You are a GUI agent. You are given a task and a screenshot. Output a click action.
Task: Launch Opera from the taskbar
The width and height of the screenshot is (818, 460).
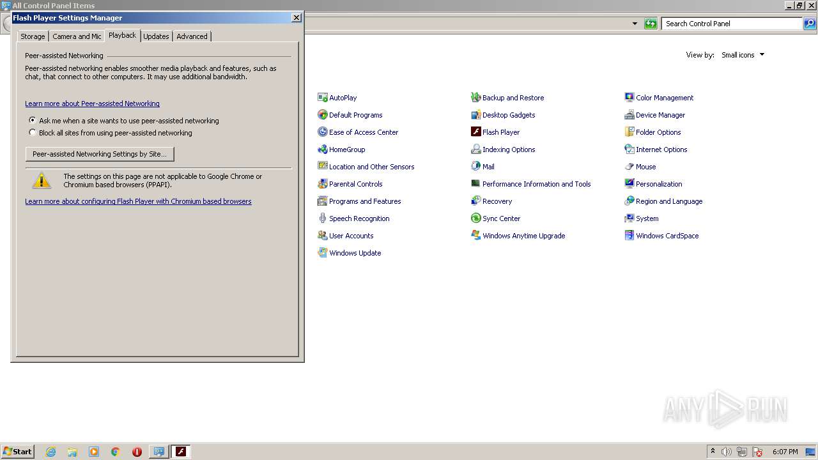[137, 452]
